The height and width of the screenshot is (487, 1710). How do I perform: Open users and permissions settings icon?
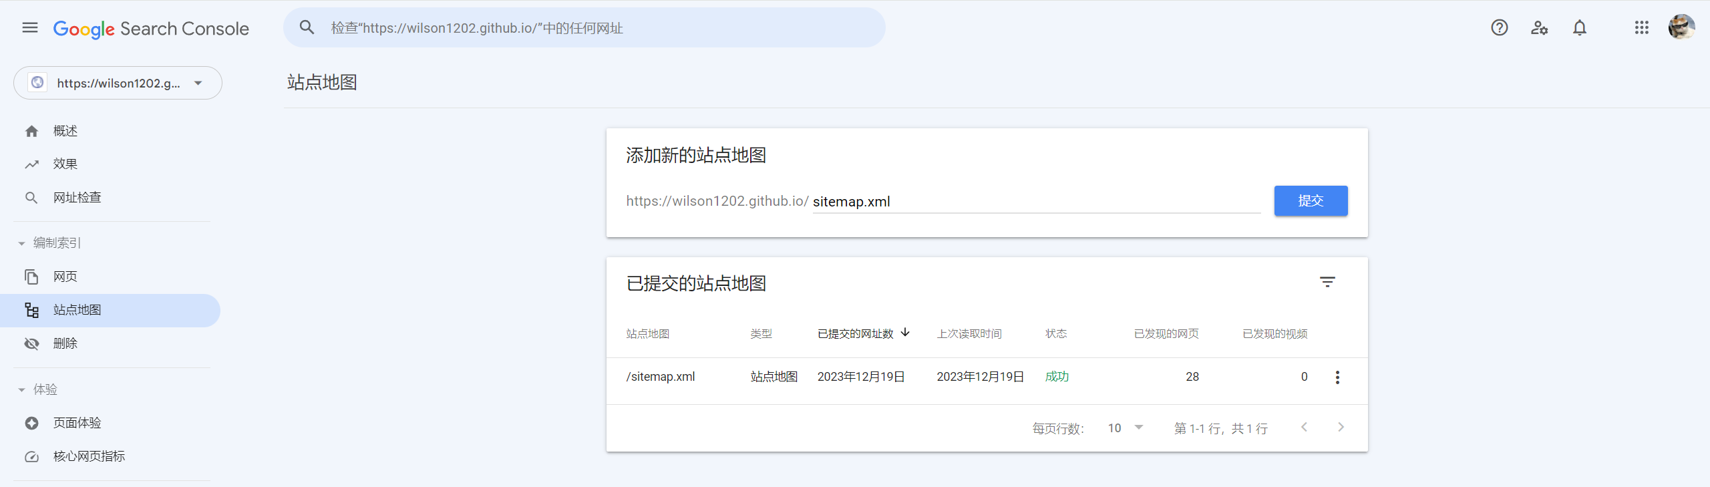click(x=1539, y=27)
